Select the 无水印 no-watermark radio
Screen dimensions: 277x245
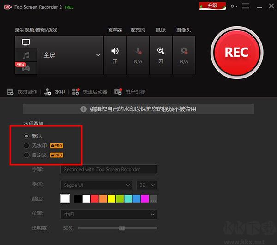coord(26,146)
